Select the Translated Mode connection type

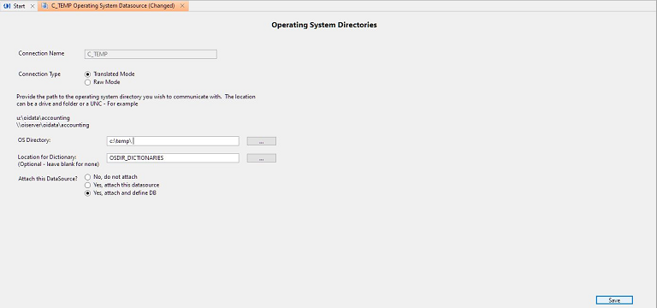click(x=87, y=74)
